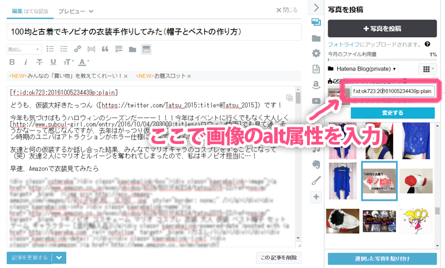Screen dimensions: 445x268
Task: Add sidebar item with plus icon
Action: coord(316,197)
